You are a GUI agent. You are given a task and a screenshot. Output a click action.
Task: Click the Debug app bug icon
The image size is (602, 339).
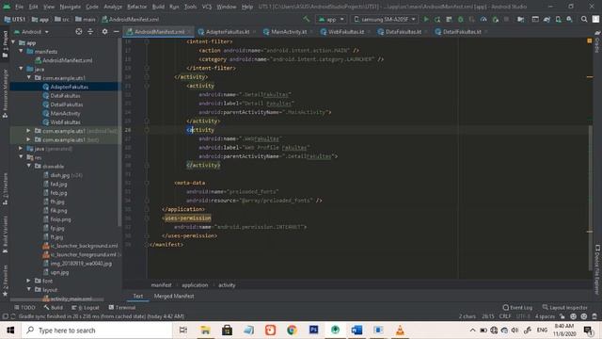point(460,19)
